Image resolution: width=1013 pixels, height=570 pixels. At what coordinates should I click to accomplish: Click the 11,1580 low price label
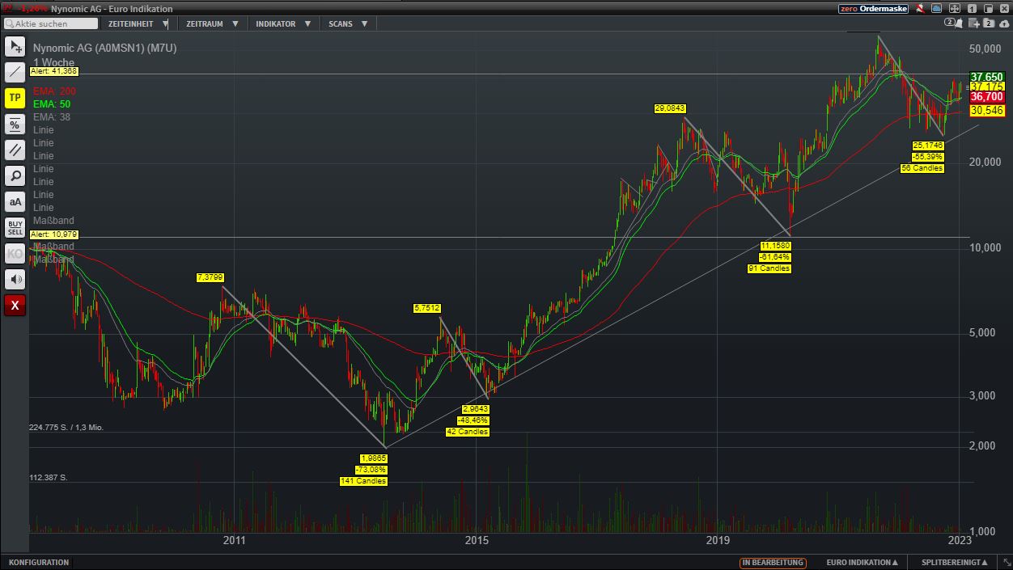click(x=774, y=246)
